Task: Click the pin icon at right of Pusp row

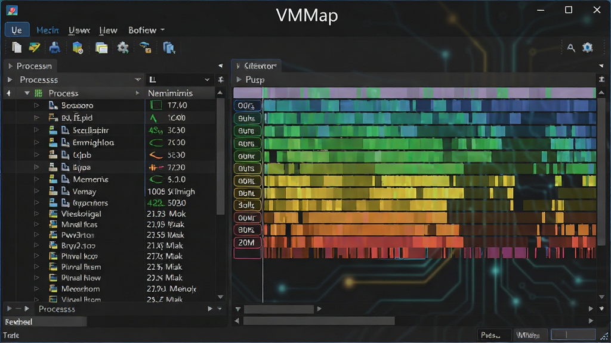Action: point(601,79)
